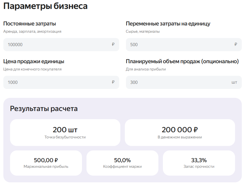This screenshot has height=184, width=246.
Task: Click the '33,3%' safety margin card
Action: [x=199, y=163]
